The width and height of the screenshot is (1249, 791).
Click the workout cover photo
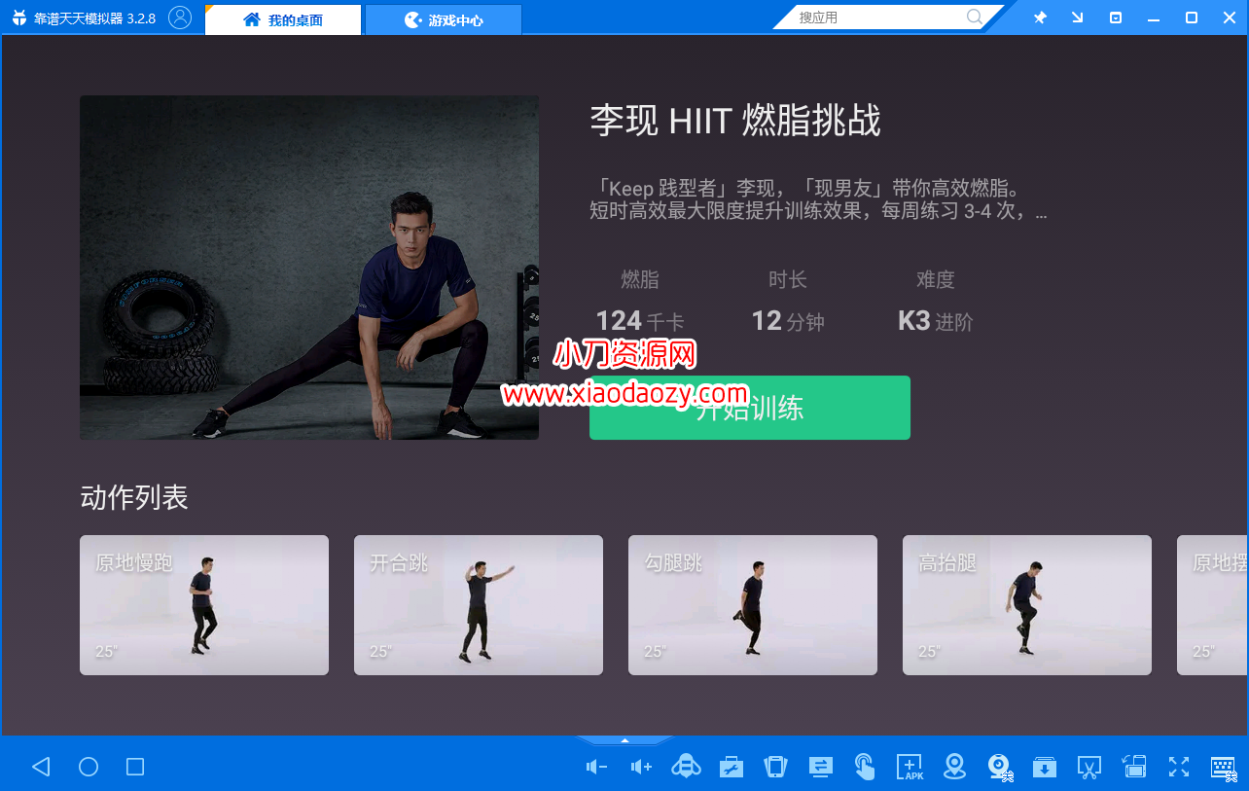click(x=309, y=268)
